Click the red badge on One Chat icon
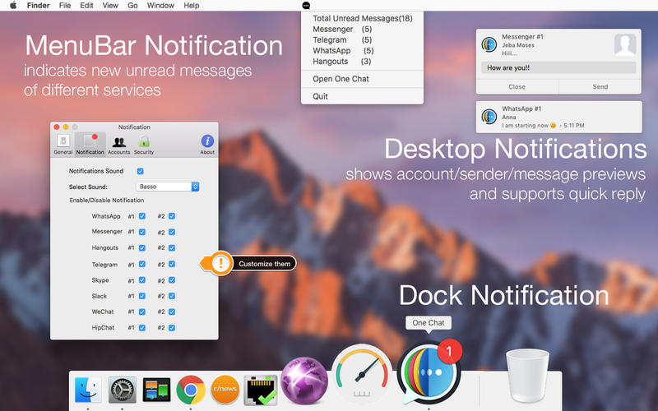The image size is (658, 411). [449, 351]
